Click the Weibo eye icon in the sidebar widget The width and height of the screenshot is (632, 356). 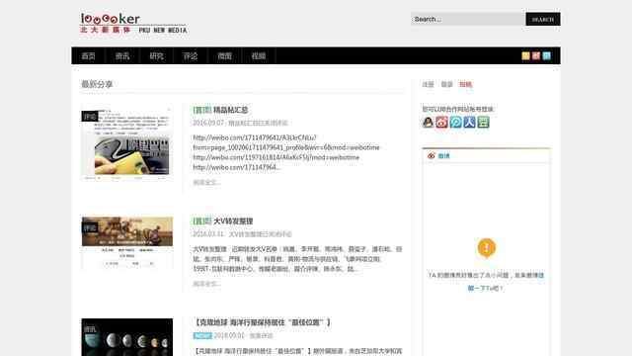(432, 156)
